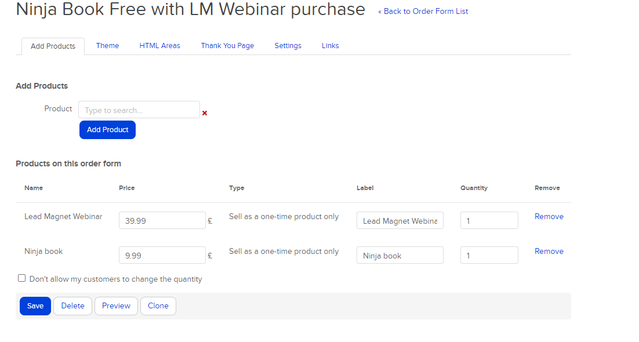Go to the Thank You Page tab
639x342 pixels.
227,46
